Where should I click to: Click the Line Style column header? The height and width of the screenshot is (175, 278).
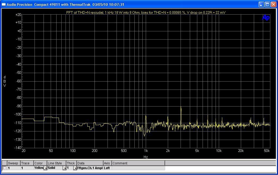coord(57,163)
